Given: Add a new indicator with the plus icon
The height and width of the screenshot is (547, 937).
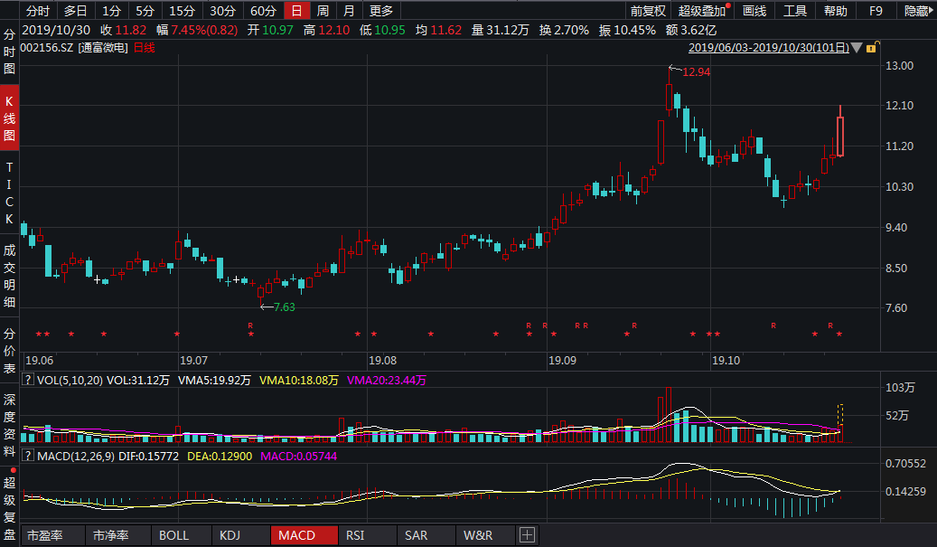Looking at the screenshot, I should click(527, 535).
